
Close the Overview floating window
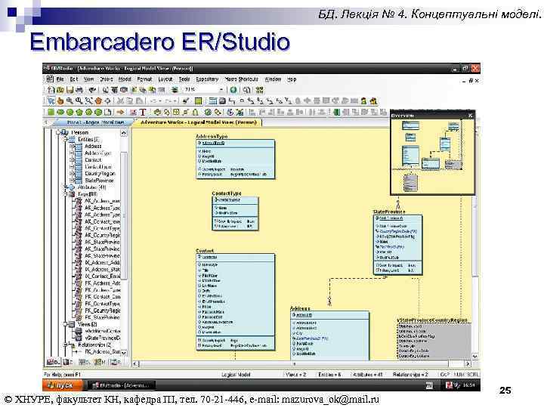pos(470,116)
